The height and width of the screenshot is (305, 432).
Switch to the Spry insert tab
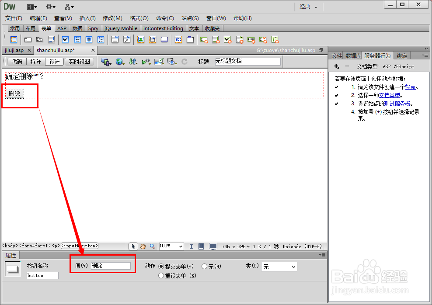(93, 28)
